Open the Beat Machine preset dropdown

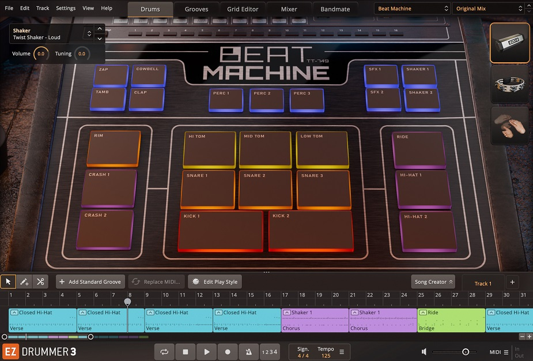[411, 8]
